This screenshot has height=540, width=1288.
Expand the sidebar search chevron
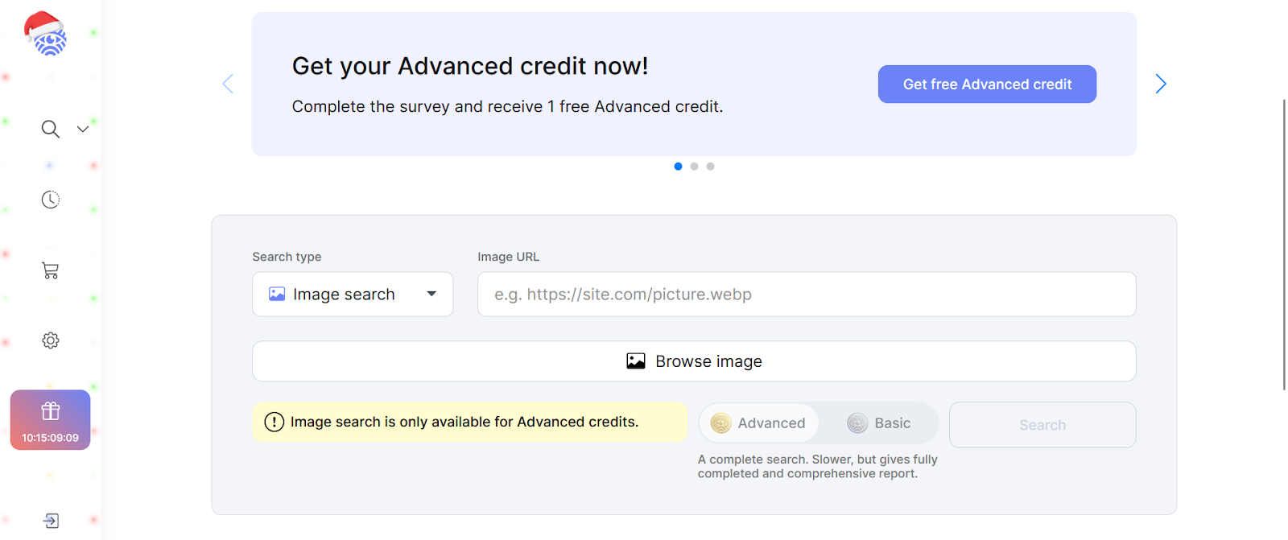point(83,129)
